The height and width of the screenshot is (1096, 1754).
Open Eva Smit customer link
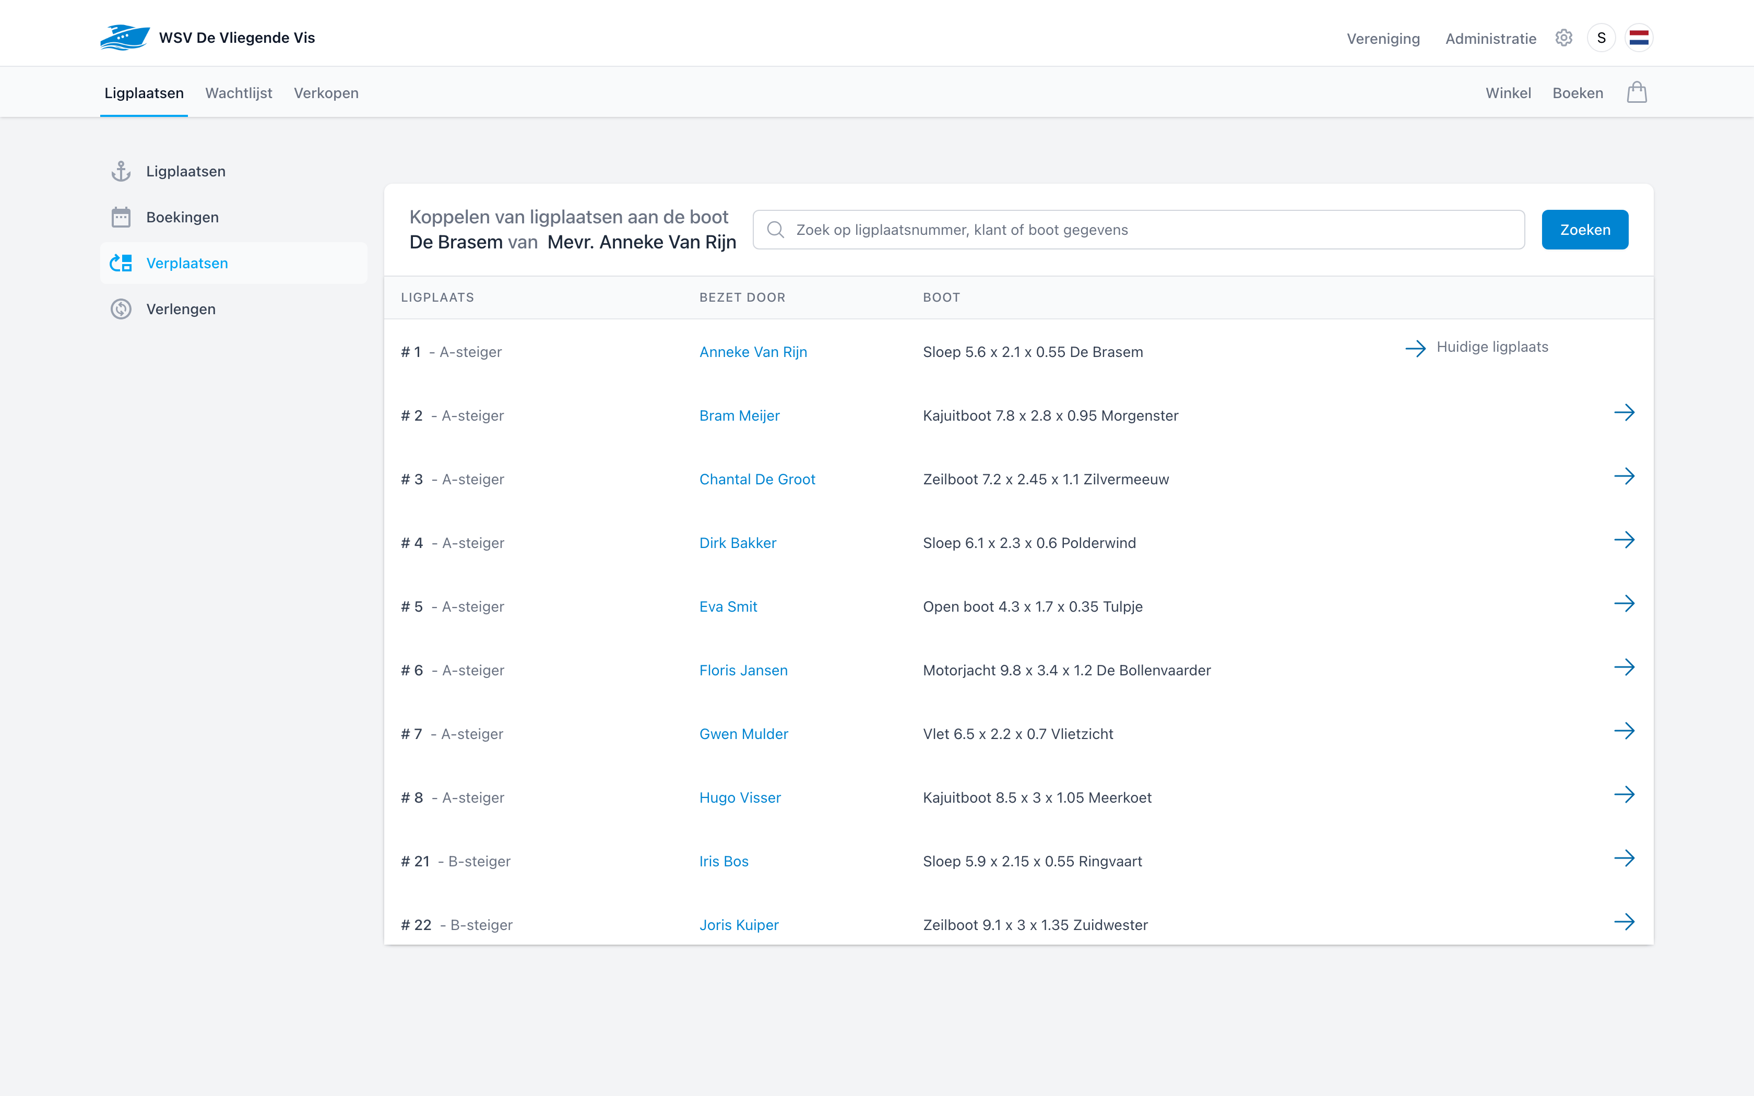(728, 606)
